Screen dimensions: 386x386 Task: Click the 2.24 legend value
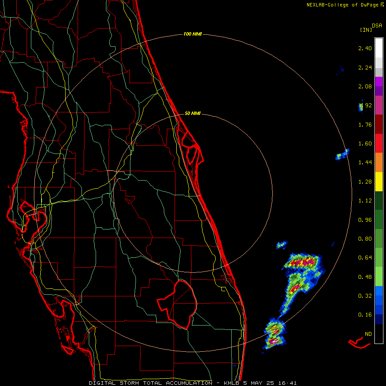(365, 67)
